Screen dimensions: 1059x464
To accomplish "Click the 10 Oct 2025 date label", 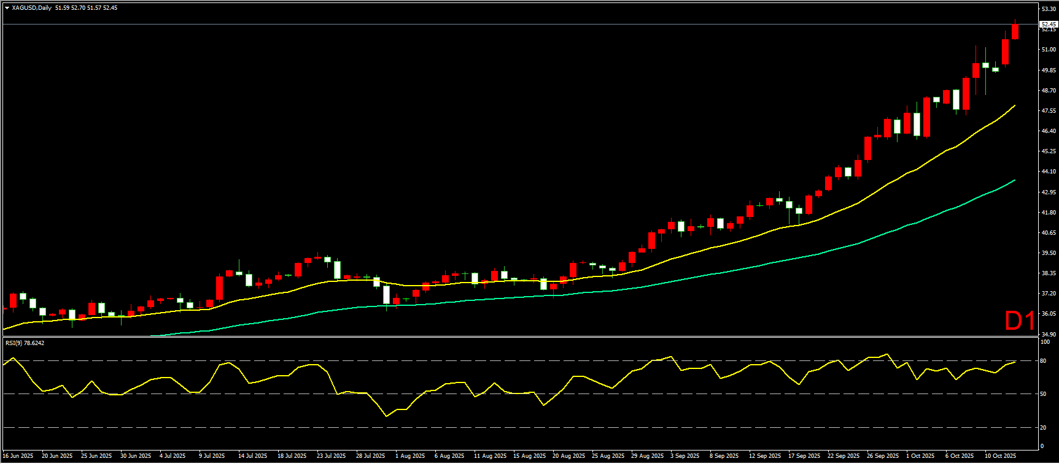I will click(1000, 456).
